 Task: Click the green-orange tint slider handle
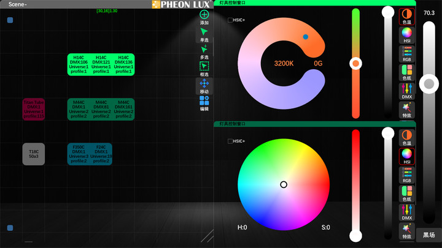pyautogui.click(x=355, y=63)
